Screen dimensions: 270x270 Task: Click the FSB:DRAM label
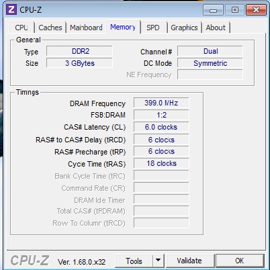point(108,115)
